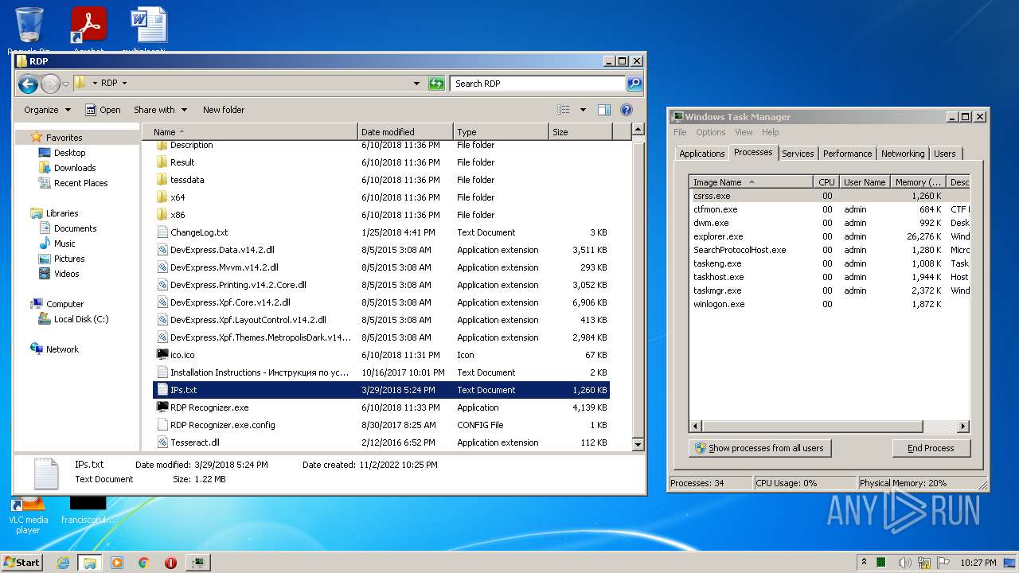Viewport: 1019px width, 573px height.
Task: Click in the Search RDP field
Action: click(x=537, y=83)
